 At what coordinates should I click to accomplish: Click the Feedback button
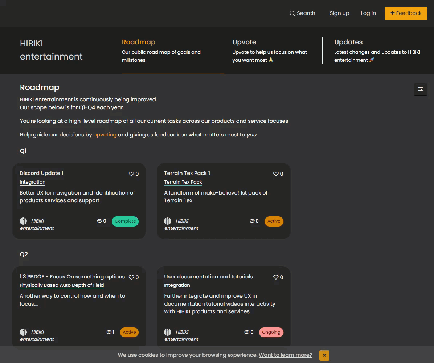(x=406, y=13)
